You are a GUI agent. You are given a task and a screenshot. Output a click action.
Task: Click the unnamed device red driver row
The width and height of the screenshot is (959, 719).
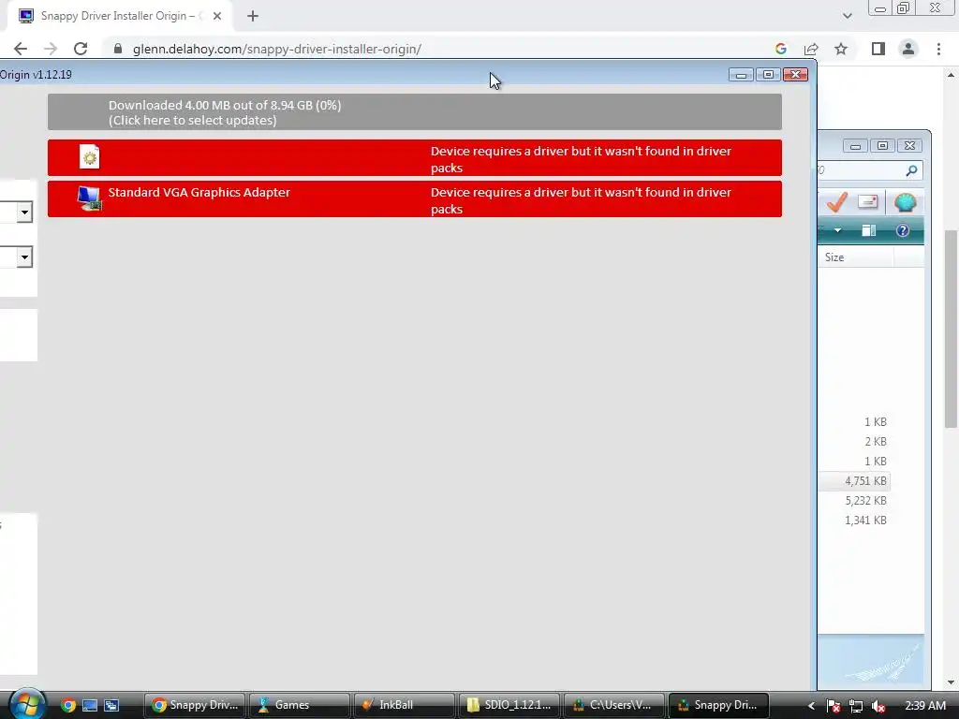(415, 157)
